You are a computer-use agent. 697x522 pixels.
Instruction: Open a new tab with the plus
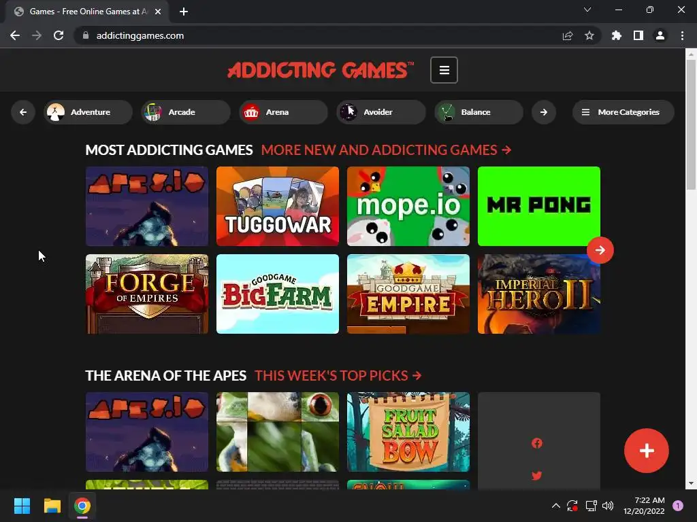pos(184,12)
